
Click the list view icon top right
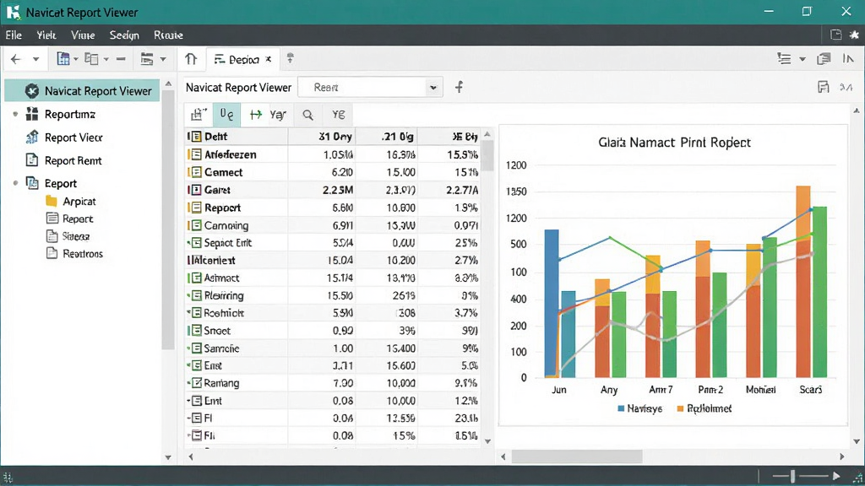pyautogui.click(x=784, y=58)
